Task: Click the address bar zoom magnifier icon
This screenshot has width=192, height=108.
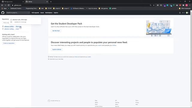Action: coord(151,5)
